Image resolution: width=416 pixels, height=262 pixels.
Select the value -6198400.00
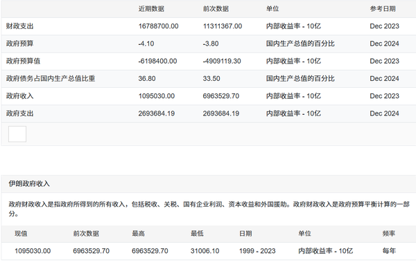point(157,61)
